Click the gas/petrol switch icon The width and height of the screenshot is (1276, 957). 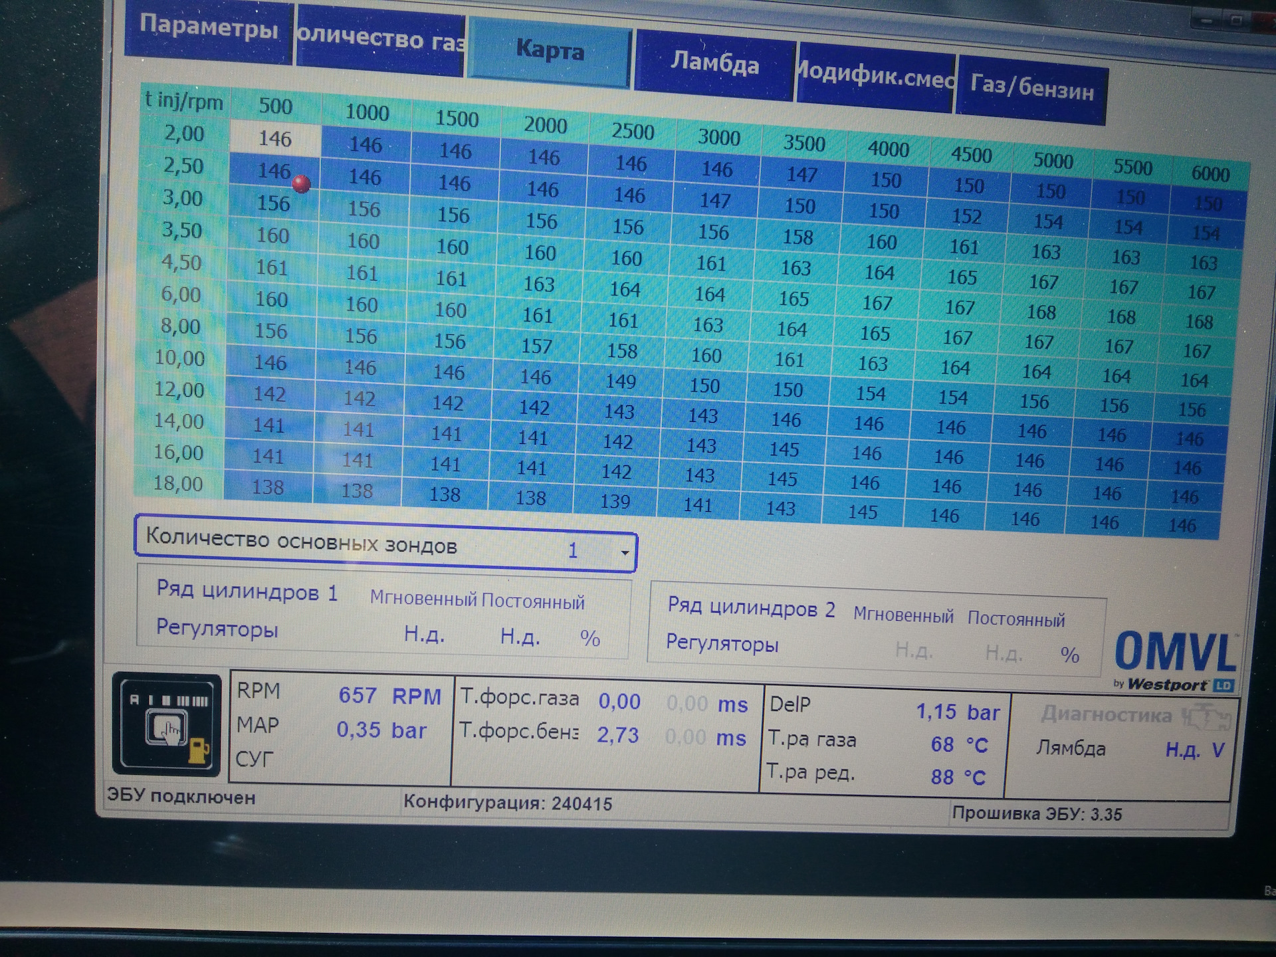pos(167,724)
